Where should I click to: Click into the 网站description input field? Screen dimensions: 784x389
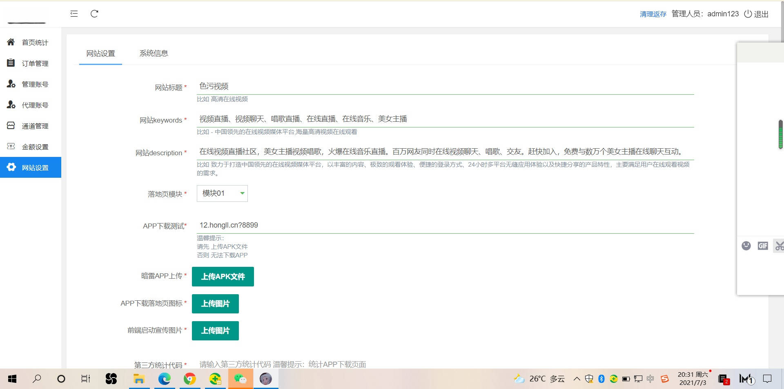[445, 152]
